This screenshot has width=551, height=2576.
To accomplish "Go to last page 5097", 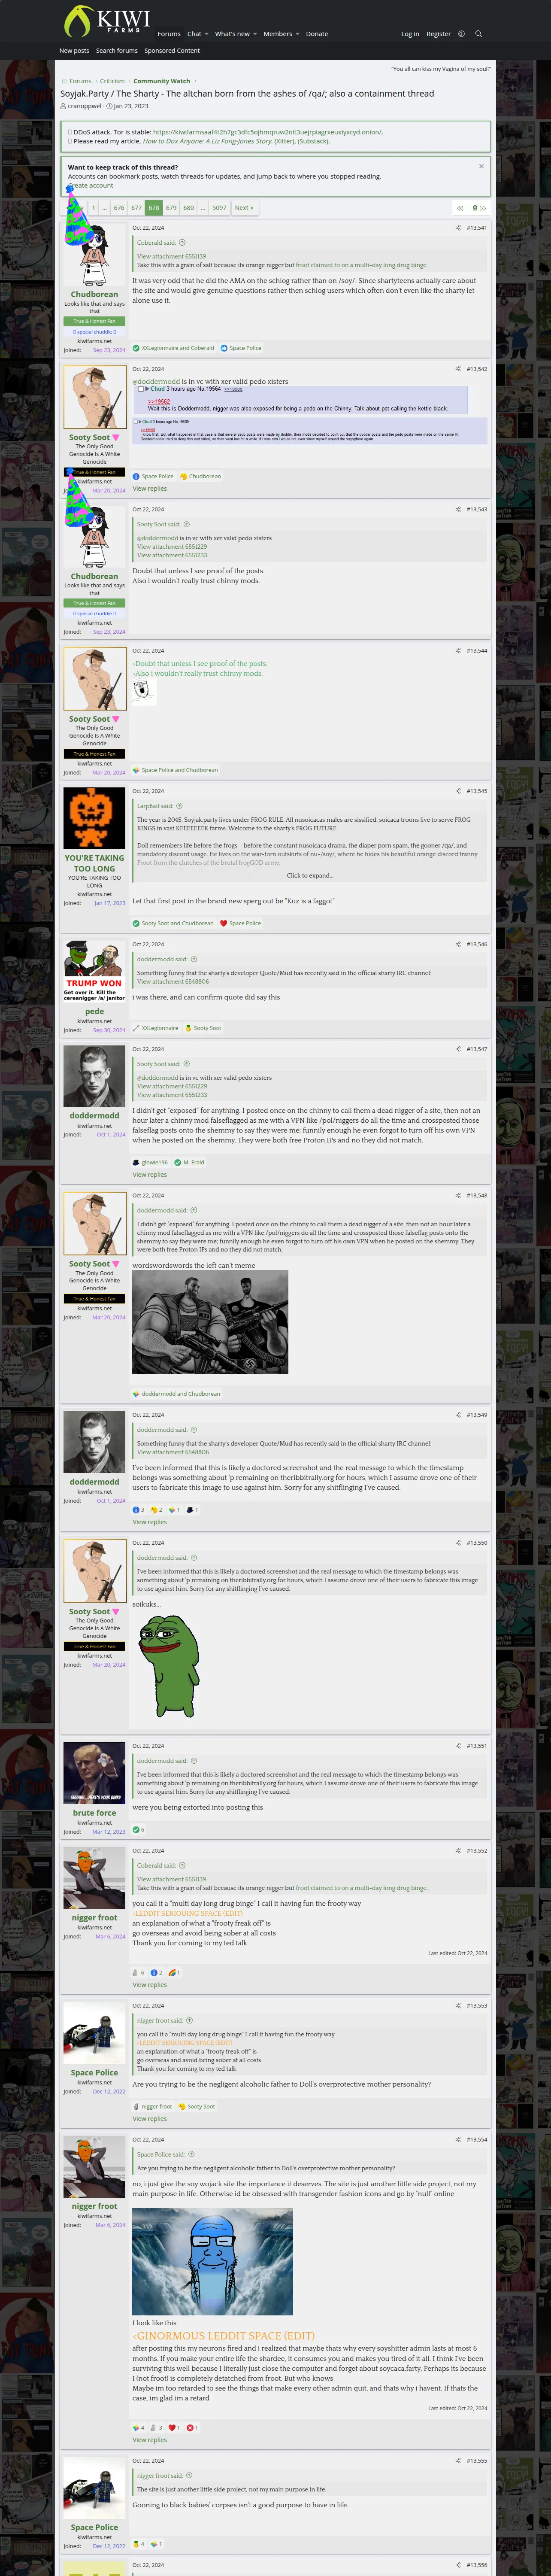I will [x=219, y=208].
